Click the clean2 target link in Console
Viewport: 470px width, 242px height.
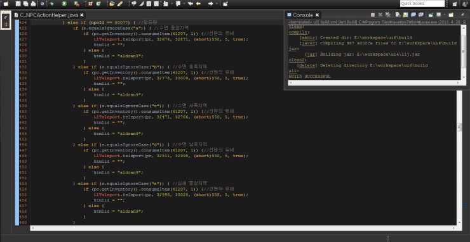[296, 60]
